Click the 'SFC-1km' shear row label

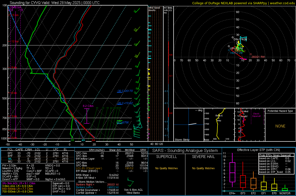(x=82, y=153)
